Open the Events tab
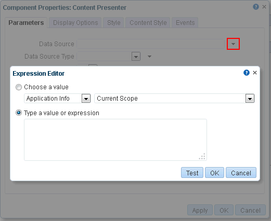 [x=185, y=23]
